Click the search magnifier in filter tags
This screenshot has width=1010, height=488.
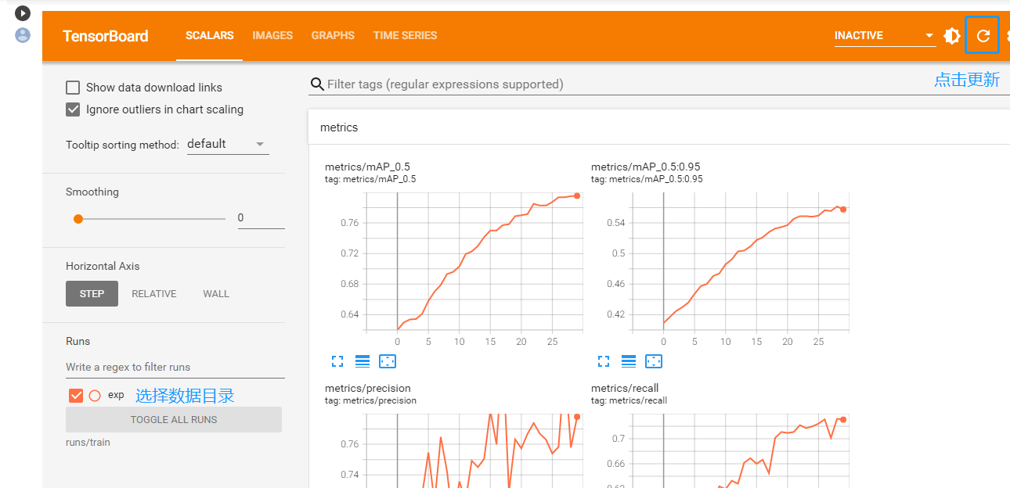(x=317, y=84)
